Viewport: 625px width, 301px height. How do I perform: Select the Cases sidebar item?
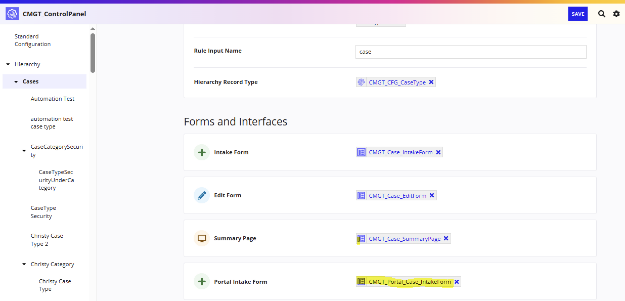(44, 81)
